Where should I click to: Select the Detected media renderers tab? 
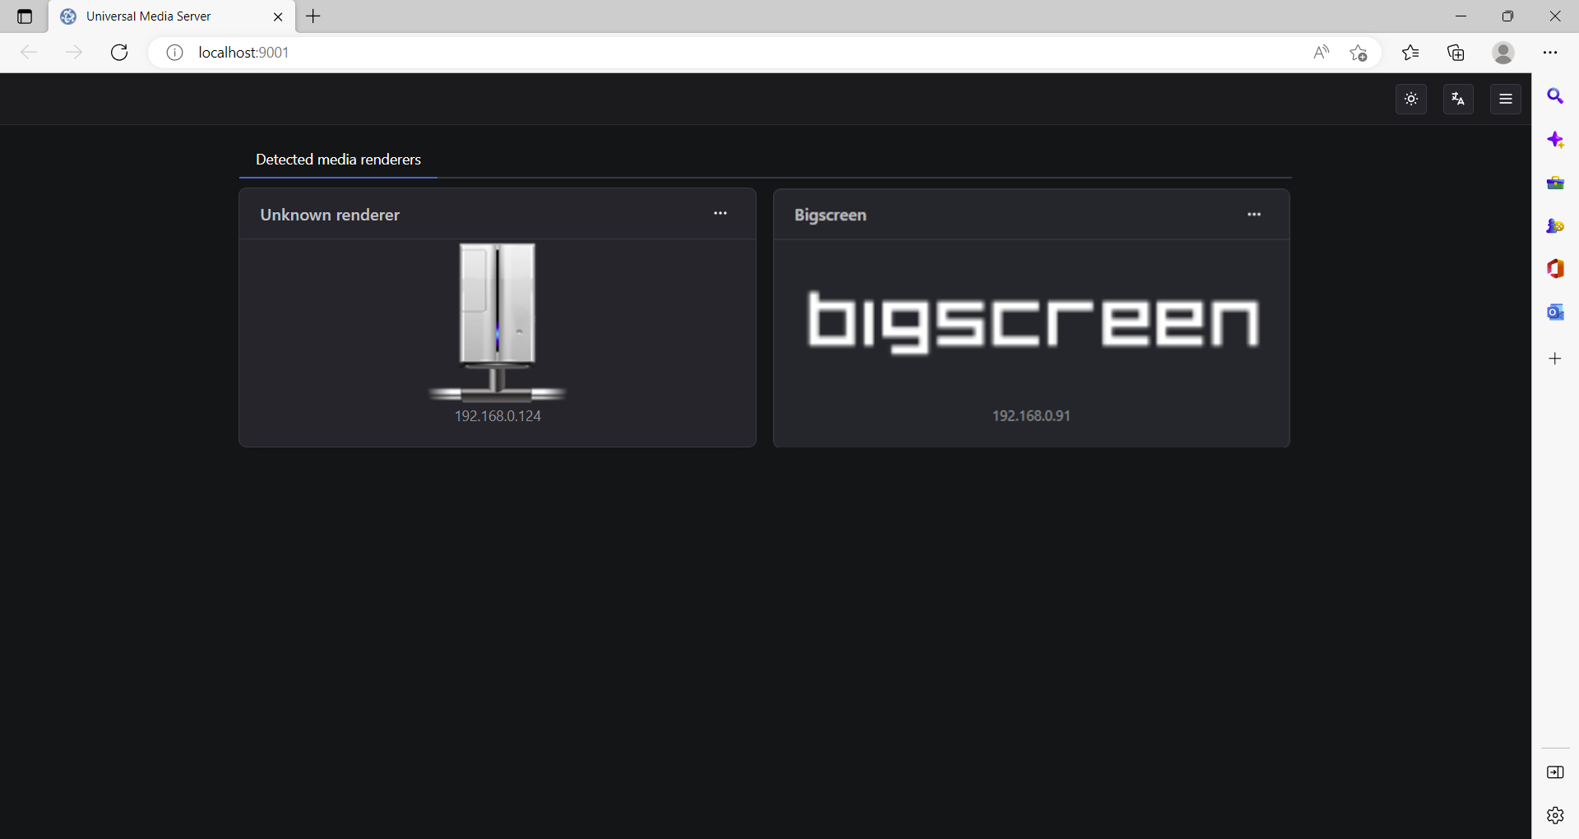338,160
